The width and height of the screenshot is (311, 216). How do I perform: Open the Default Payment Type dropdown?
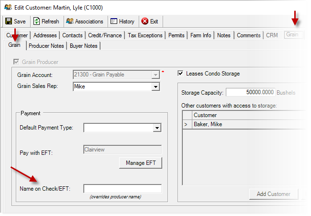[157, 128]
